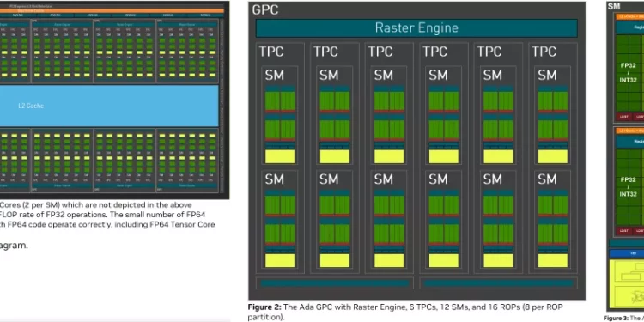Open the full GPU block diagram image
This screenshot has height=322, width=644.
click(x=114, y=100)
